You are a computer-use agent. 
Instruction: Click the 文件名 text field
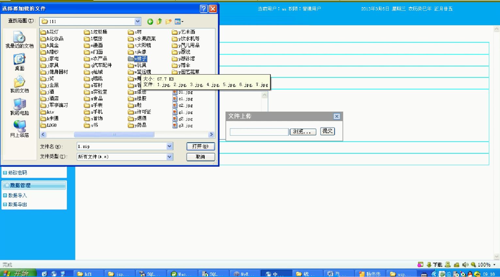[x=122, y=146]
